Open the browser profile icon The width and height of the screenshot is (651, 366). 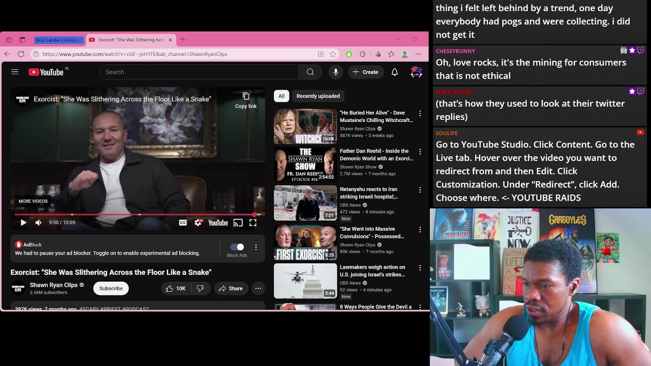[x=405, y=54]
